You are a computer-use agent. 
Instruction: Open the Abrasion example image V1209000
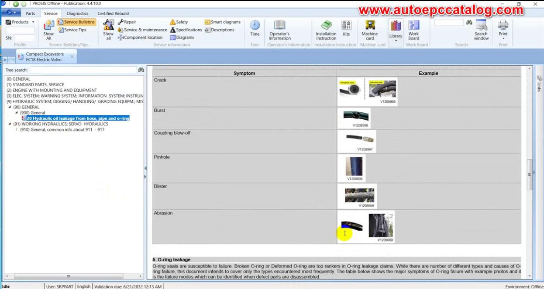[x=366, y=226]
